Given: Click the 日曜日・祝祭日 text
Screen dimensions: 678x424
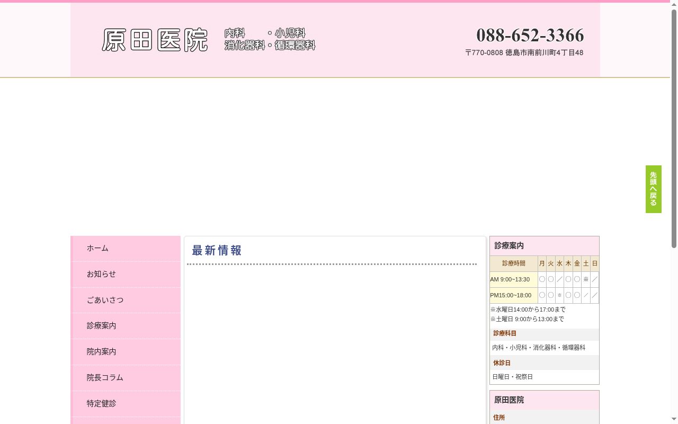Looking at the screenshot, I should [512, 377].
